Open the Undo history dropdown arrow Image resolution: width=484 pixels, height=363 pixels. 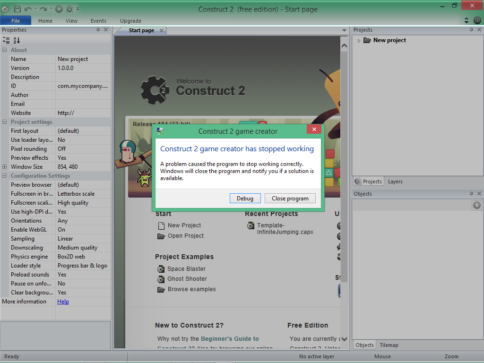click(x=35, y=9)
